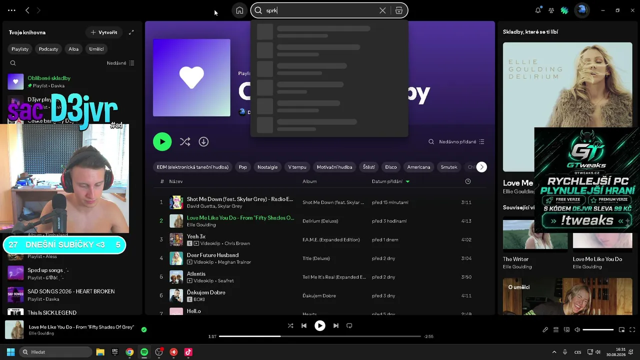This screenshot has width=640, height=360.
Task: Expand the library panel to full view
Action: pos(131,32)
